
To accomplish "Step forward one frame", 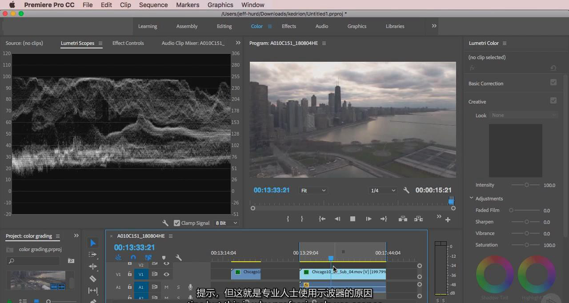I will coord(369,219).
